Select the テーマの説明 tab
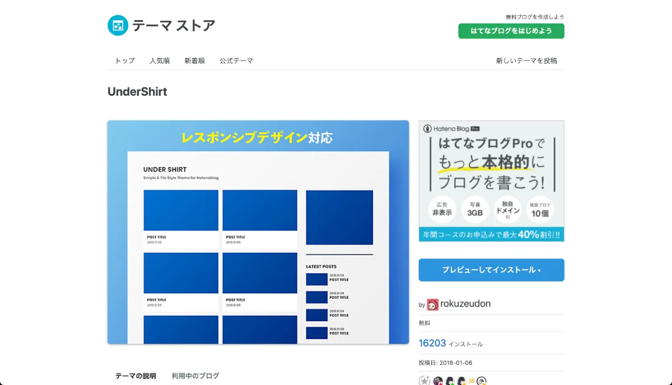The image size is (672, 385). (136, 376)
